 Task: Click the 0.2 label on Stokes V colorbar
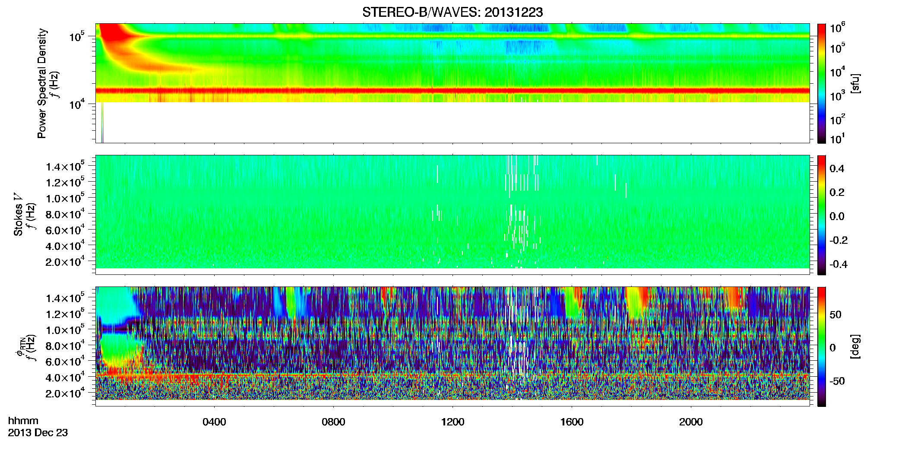837,192
